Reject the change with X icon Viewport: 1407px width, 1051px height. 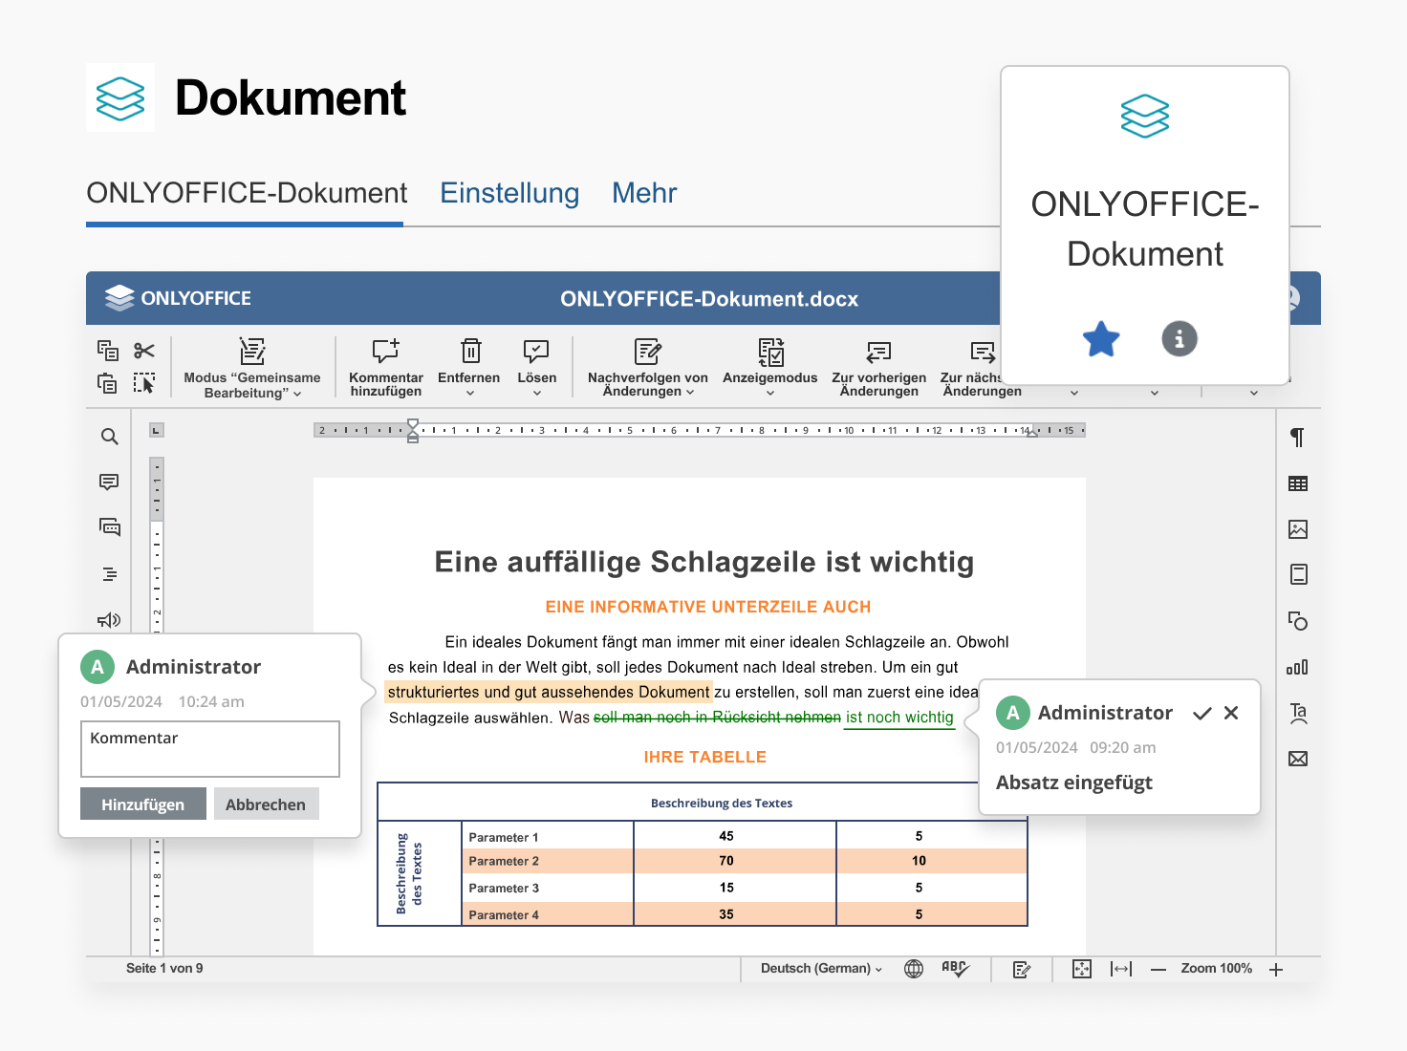(x=1231, y=713)
